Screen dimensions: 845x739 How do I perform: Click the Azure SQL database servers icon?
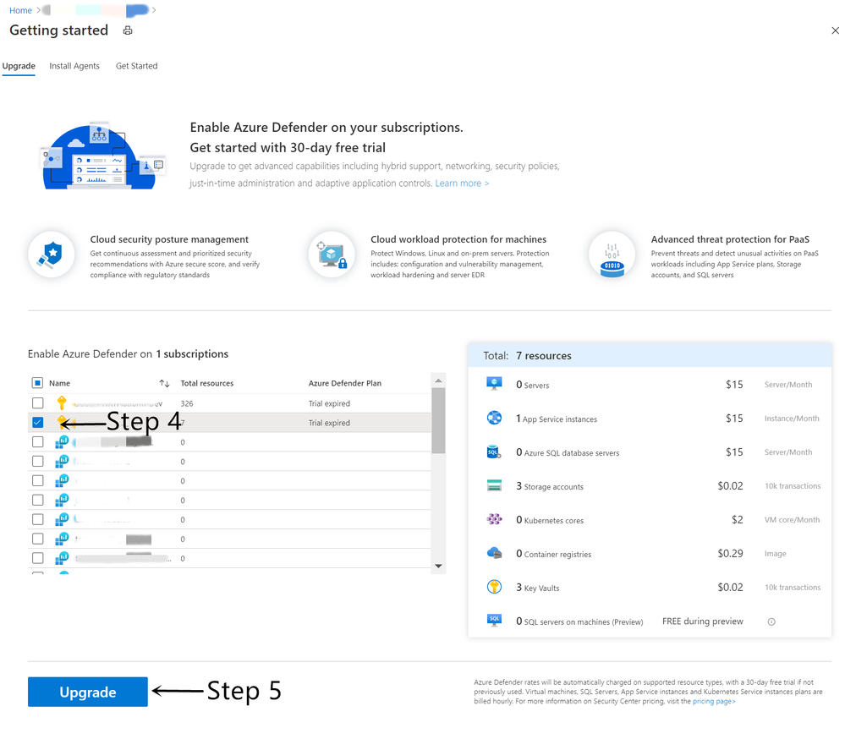pyautogui.click(x=494, y=452)
